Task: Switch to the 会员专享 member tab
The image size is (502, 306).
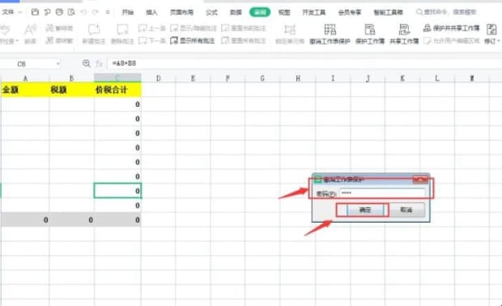Action: (x=350, y=12)
